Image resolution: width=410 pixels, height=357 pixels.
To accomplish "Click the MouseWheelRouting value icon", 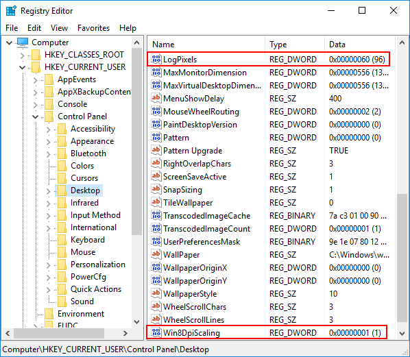I will pyautogui.click(x=156, y=111).
